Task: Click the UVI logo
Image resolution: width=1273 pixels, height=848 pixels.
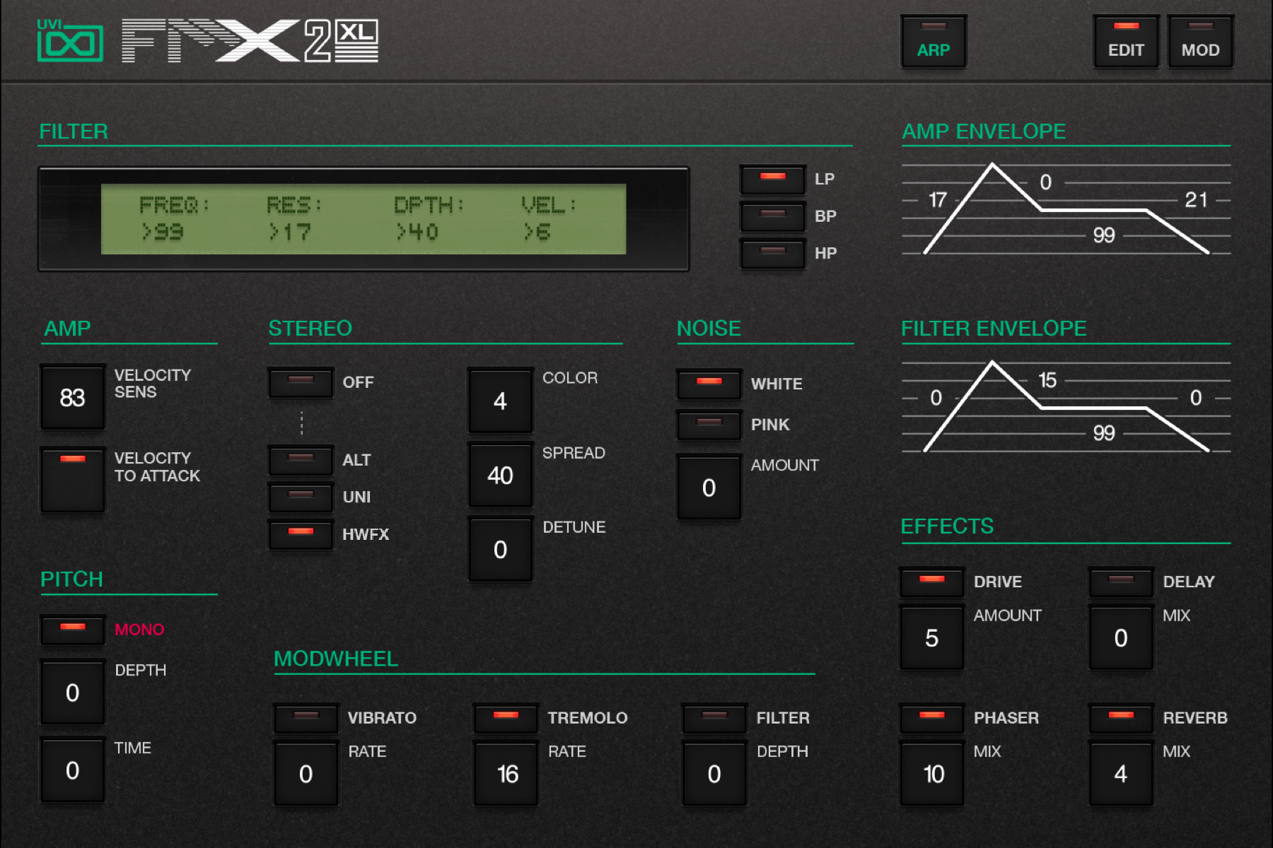Action: tap(71, 41)
